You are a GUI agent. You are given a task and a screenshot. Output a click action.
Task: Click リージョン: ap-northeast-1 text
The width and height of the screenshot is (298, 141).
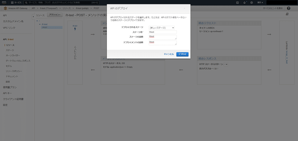pos(211,32)
